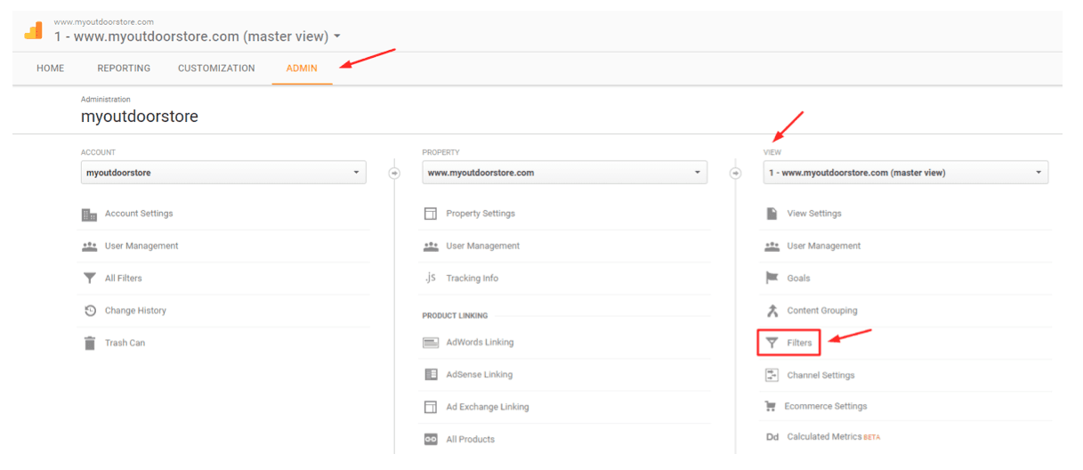Screen dimensions: 1083x470
Task: Open AdSense Linking link
Action: pyautogui.click(x=480, y=375)
